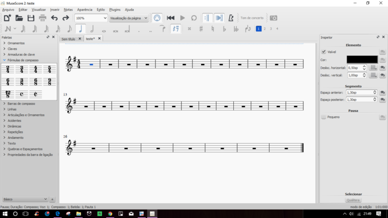This screenshot has width=388, height=218.
Task: Open the Plugins menu
Action: (114, 9)
